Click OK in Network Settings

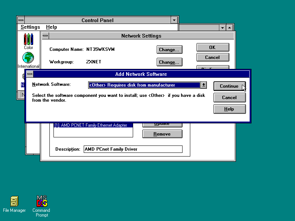click(x=213, y=48)
